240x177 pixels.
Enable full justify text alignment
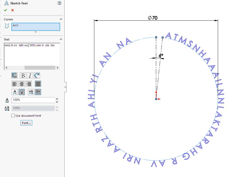37,83
